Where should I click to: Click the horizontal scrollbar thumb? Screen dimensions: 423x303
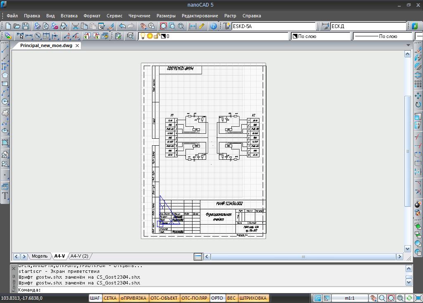click(x=303, y=257)
